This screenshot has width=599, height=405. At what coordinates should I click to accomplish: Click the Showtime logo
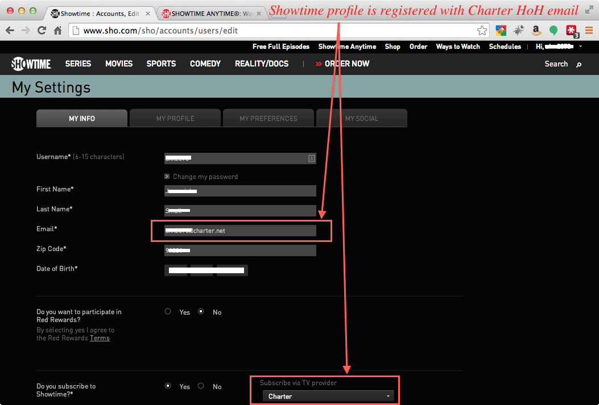tap(31, 64)
